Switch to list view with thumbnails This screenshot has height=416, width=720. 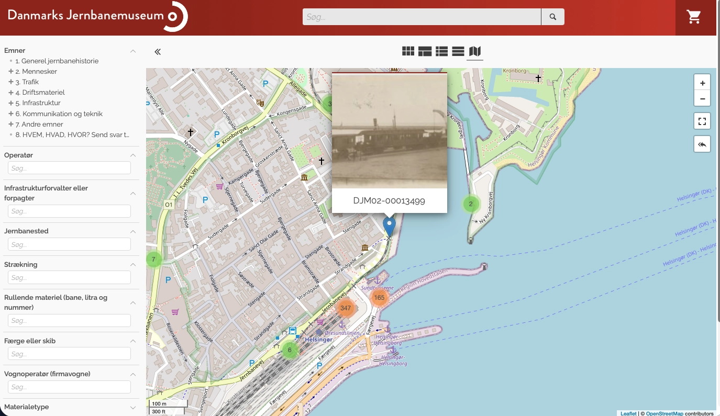[x=441, y=51]
